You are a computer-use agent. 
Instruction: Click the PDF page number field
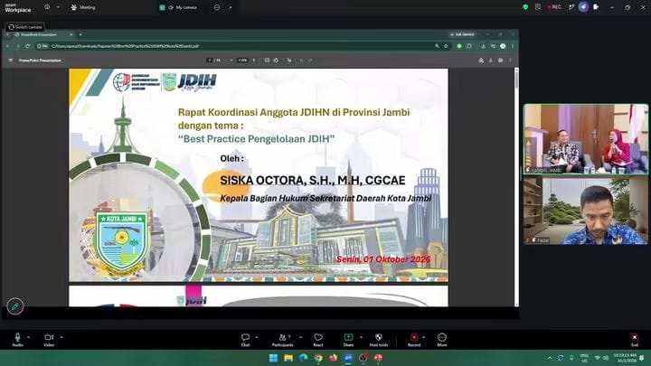tap(210, 61)
